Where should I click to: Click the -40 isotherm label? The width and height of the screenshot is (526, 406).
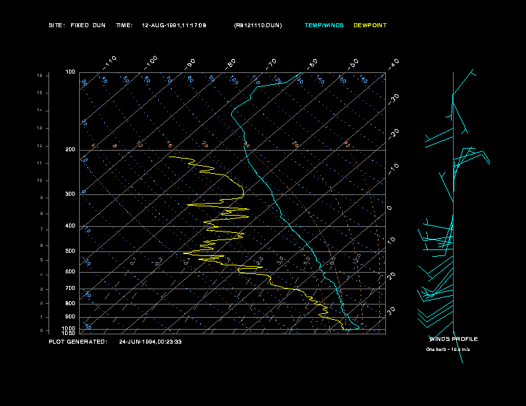click(x=393, y=64)
